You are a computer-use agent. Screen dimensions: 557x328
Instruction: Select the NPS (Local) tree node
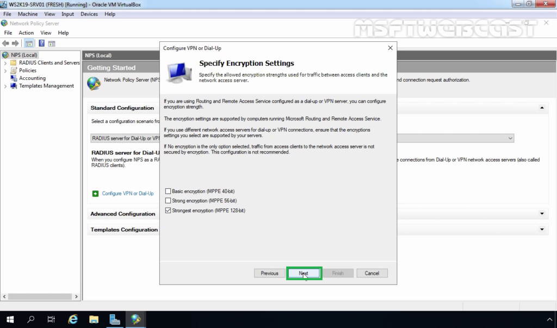(x=24, y=55)
